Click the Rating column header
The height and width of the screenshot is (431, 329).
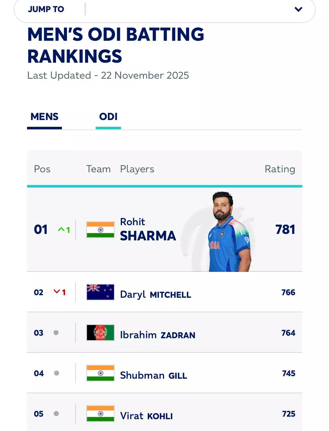pyautogui.click(x=280, y=169)
